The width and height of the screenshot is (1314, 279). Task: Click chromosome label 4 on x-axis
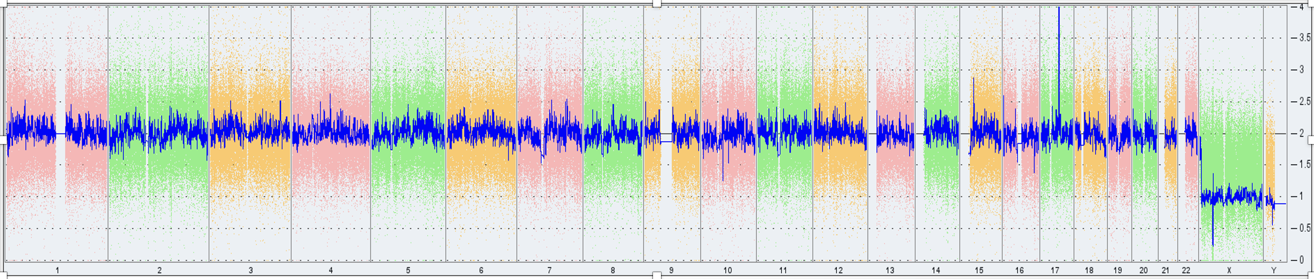click(x=331, y=271)
